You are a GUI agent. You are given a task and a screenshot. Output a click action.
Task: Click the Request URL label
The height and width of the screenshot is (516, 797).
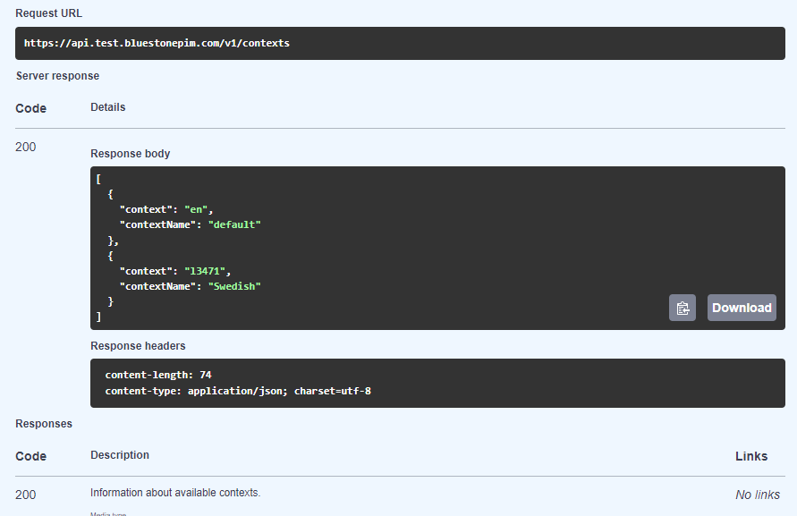pyautogui.click(x=49, y=13)
